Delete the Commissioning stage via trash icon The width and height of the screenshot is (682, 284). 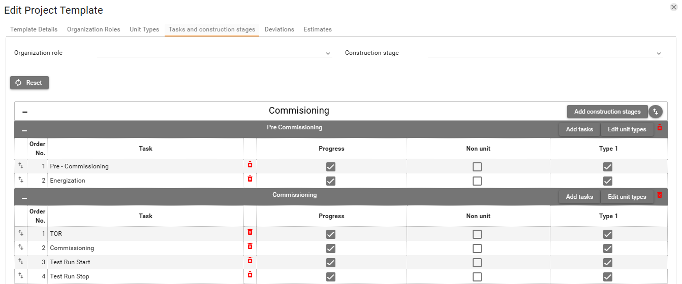[x=660, y=195]
